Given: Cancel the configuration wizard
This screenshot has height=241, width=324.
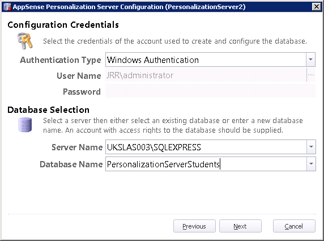Looking at the screenshot, I should click(x=294, y=226).
